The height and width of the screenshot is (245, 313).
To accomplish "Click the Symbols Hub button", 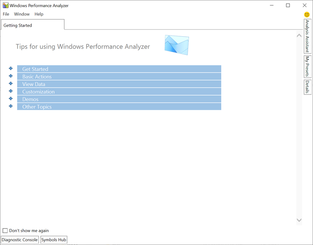I will tap(54, 240).
